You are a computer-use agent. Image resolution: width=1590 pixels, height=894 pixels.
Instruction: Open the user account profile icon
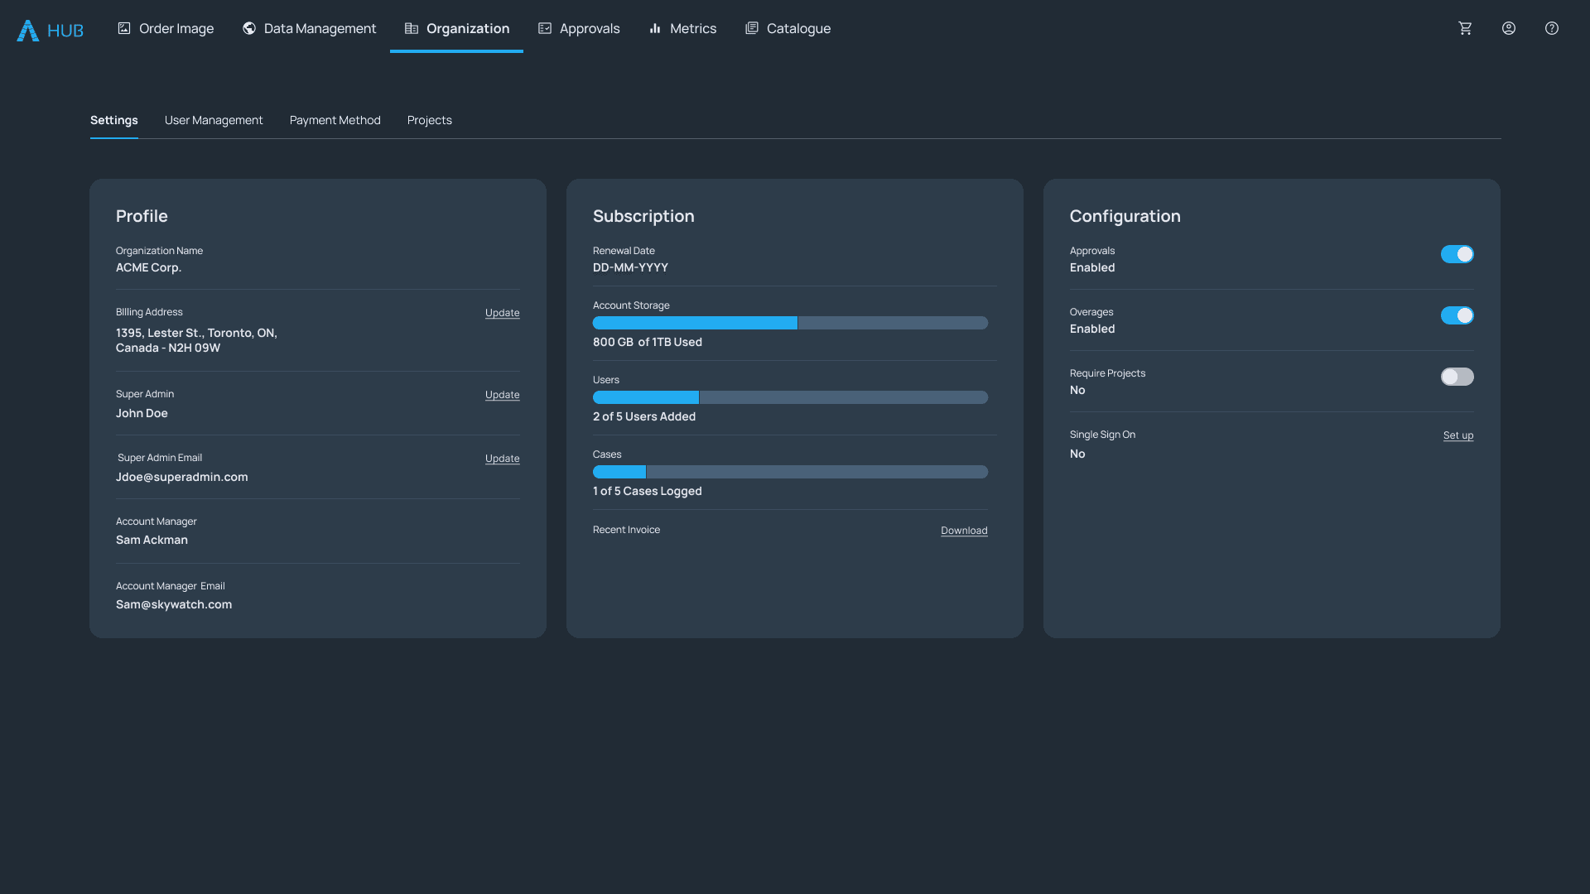tap(1509, 28)
